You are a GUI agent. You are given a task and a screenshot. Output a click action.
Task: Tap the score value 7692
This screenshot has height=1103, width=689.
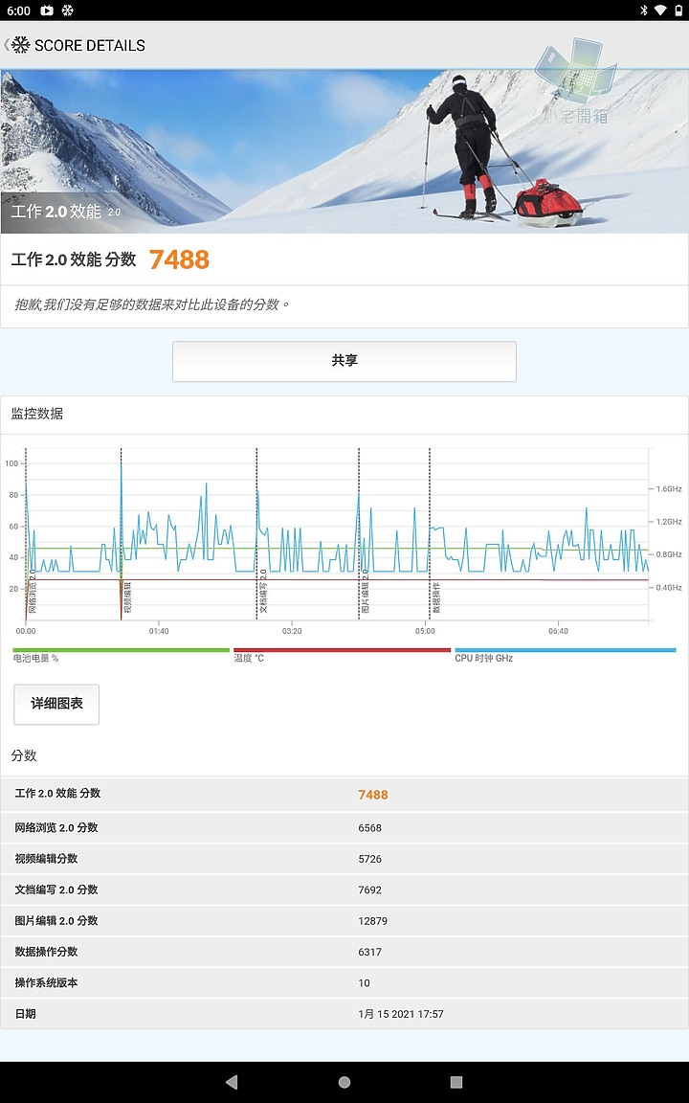coord(369,889)
